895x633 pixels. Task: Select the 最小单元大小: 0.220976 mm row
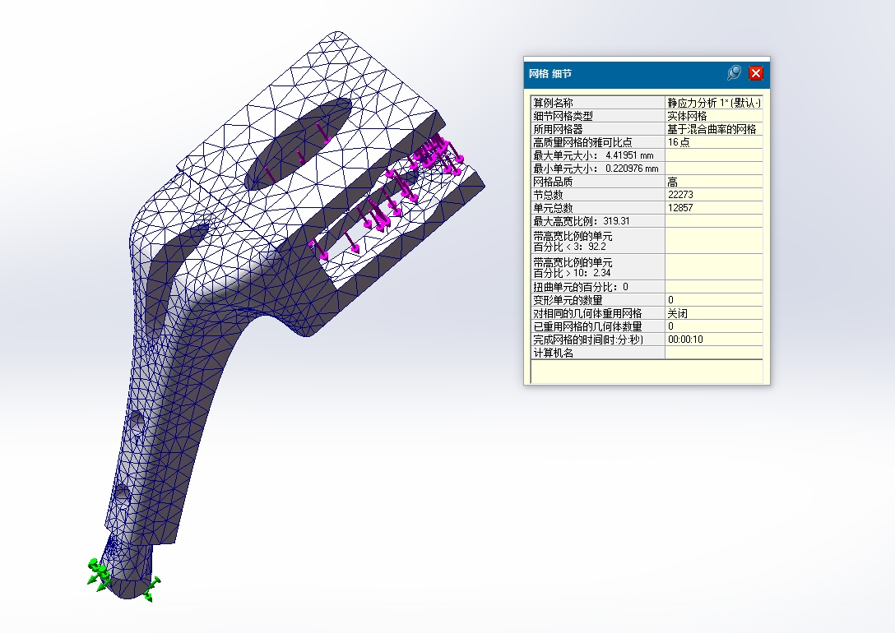597,169
